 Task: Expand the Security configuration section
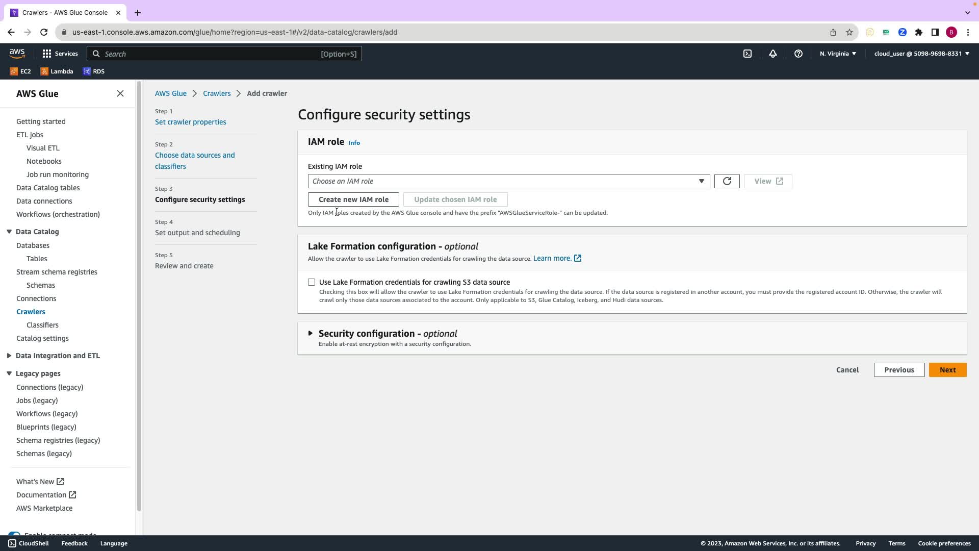click(x=311, y=333)
